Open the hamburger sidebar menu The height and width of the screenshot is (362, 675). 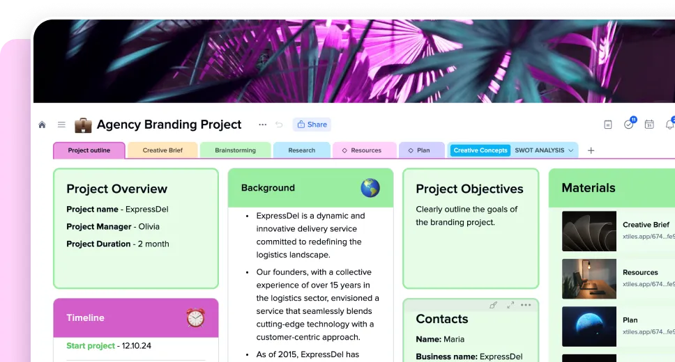click(x=61, y=125)
